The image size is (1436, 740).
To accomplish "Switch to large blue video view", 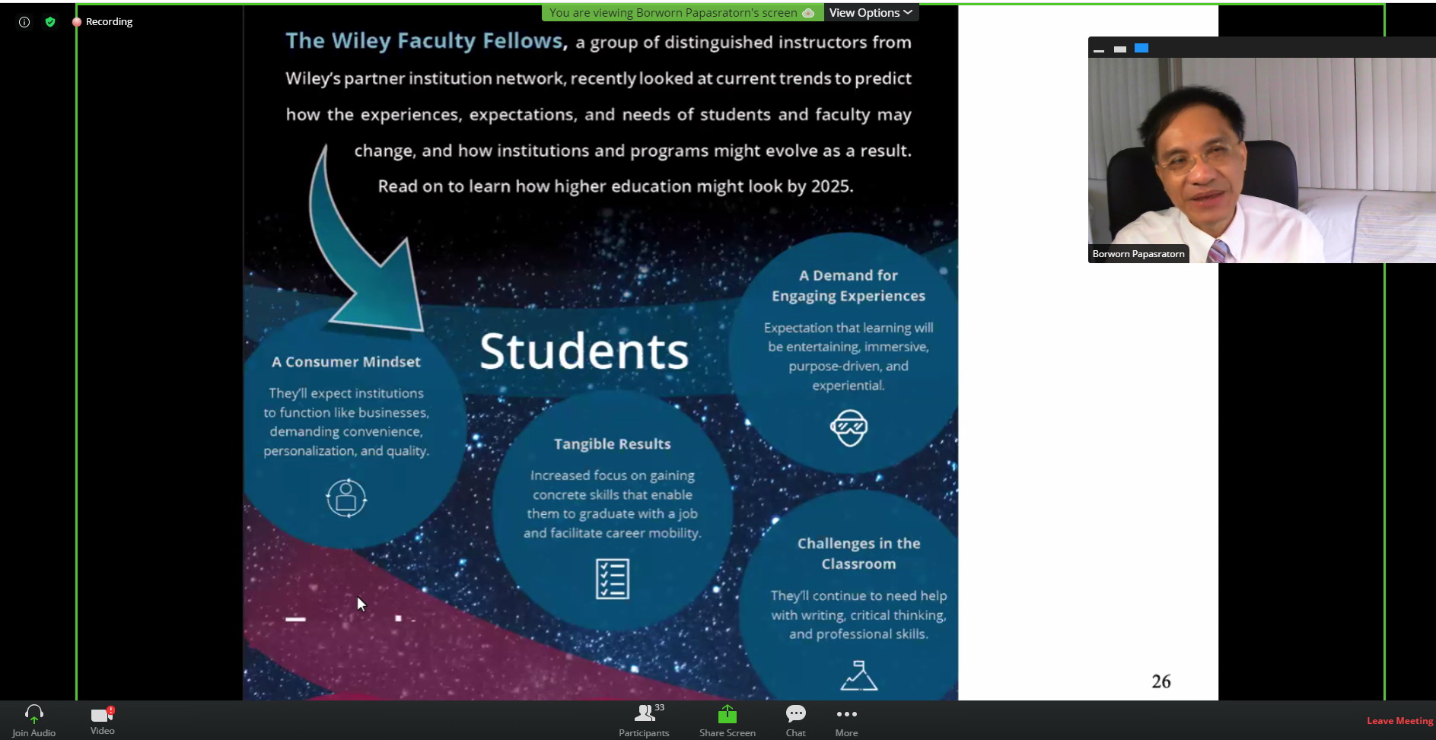I will pos(1141,48).
